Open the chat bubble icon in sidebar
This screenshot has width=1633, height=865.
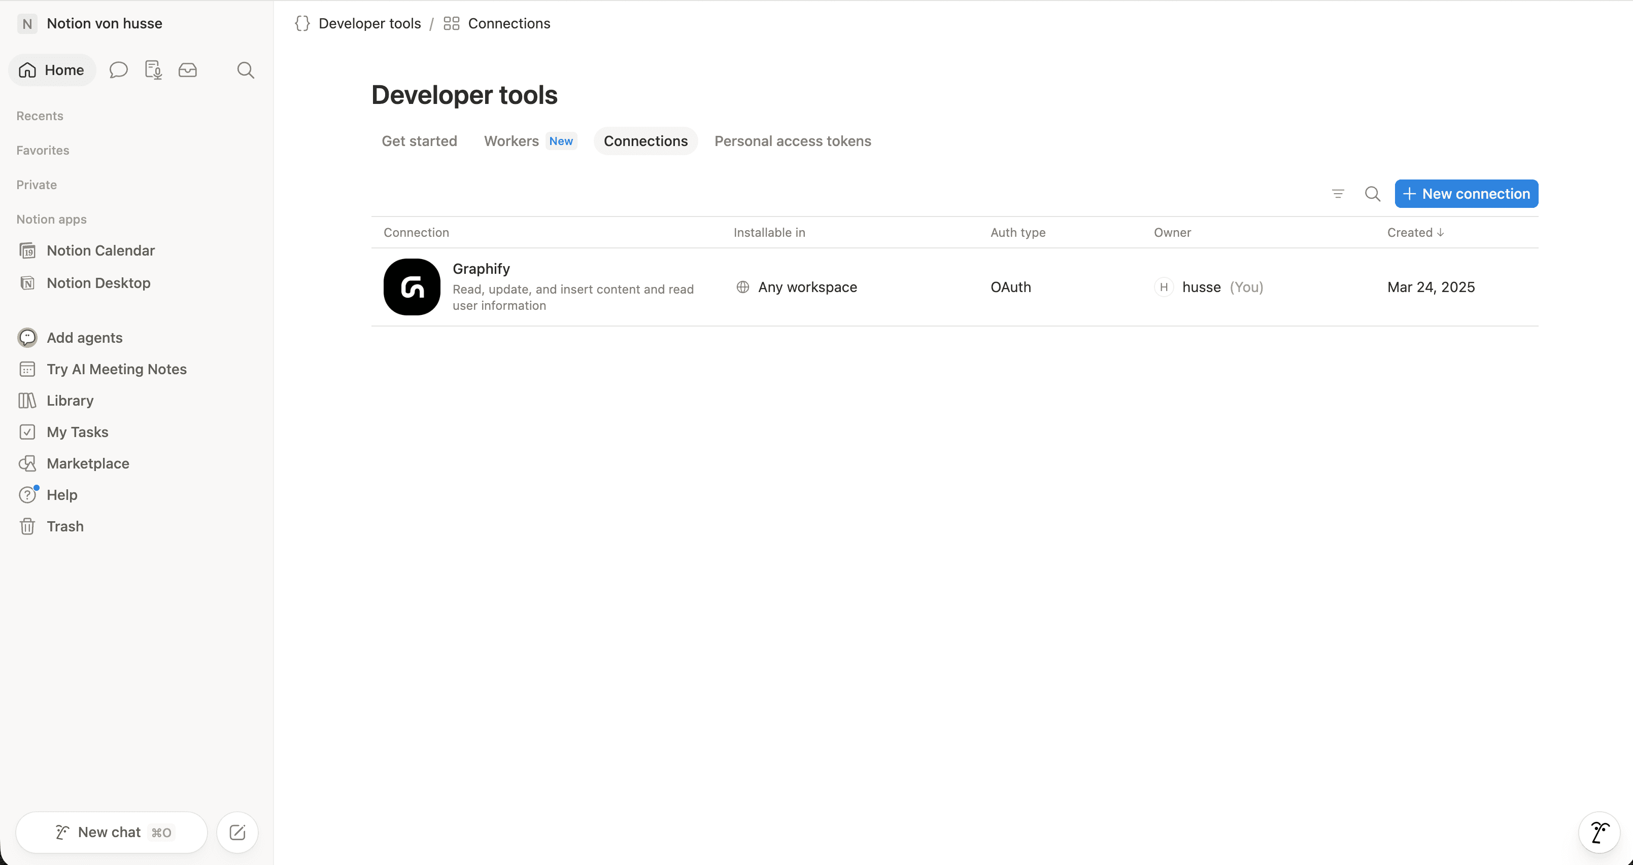[x=119, y=69]
